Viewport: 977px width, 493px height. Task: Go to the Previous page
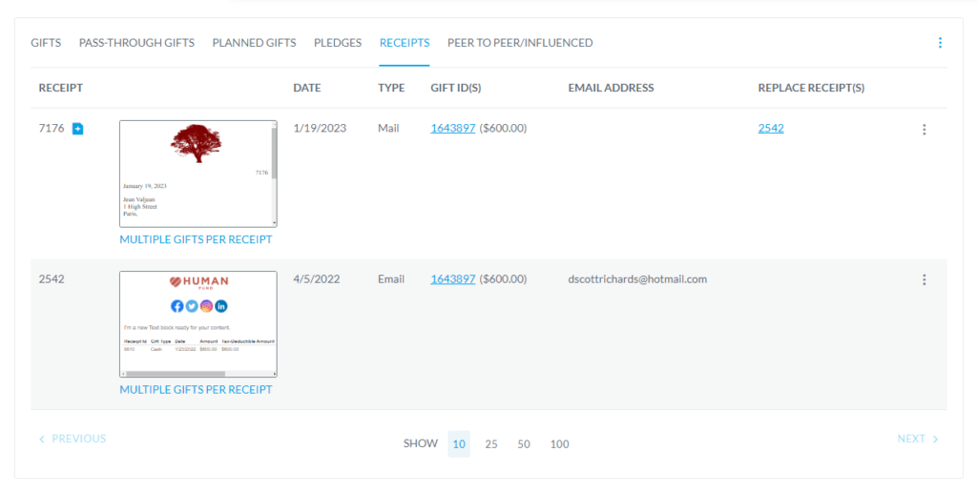[73, 439]
